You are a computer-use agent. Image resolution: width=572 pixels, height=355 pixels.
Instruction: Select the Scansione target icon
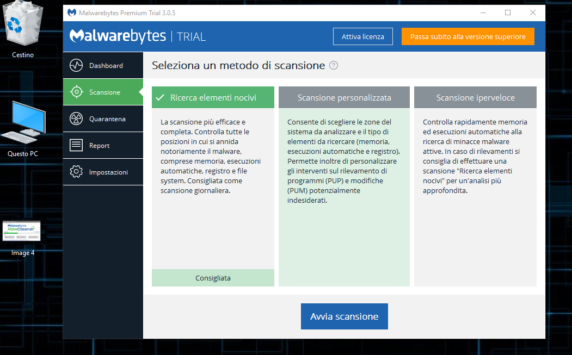click(76, 92)
